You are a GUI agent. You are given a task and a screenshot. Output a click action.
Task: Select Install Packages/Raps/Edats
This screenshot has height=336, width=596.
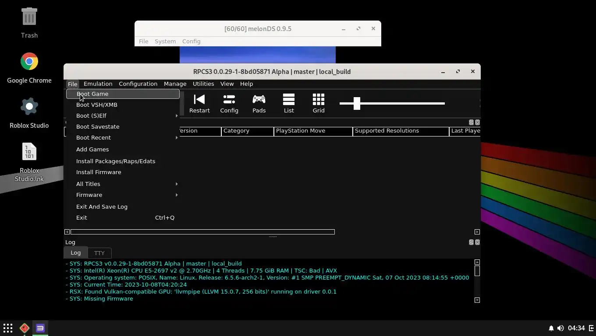coord(123,161)
